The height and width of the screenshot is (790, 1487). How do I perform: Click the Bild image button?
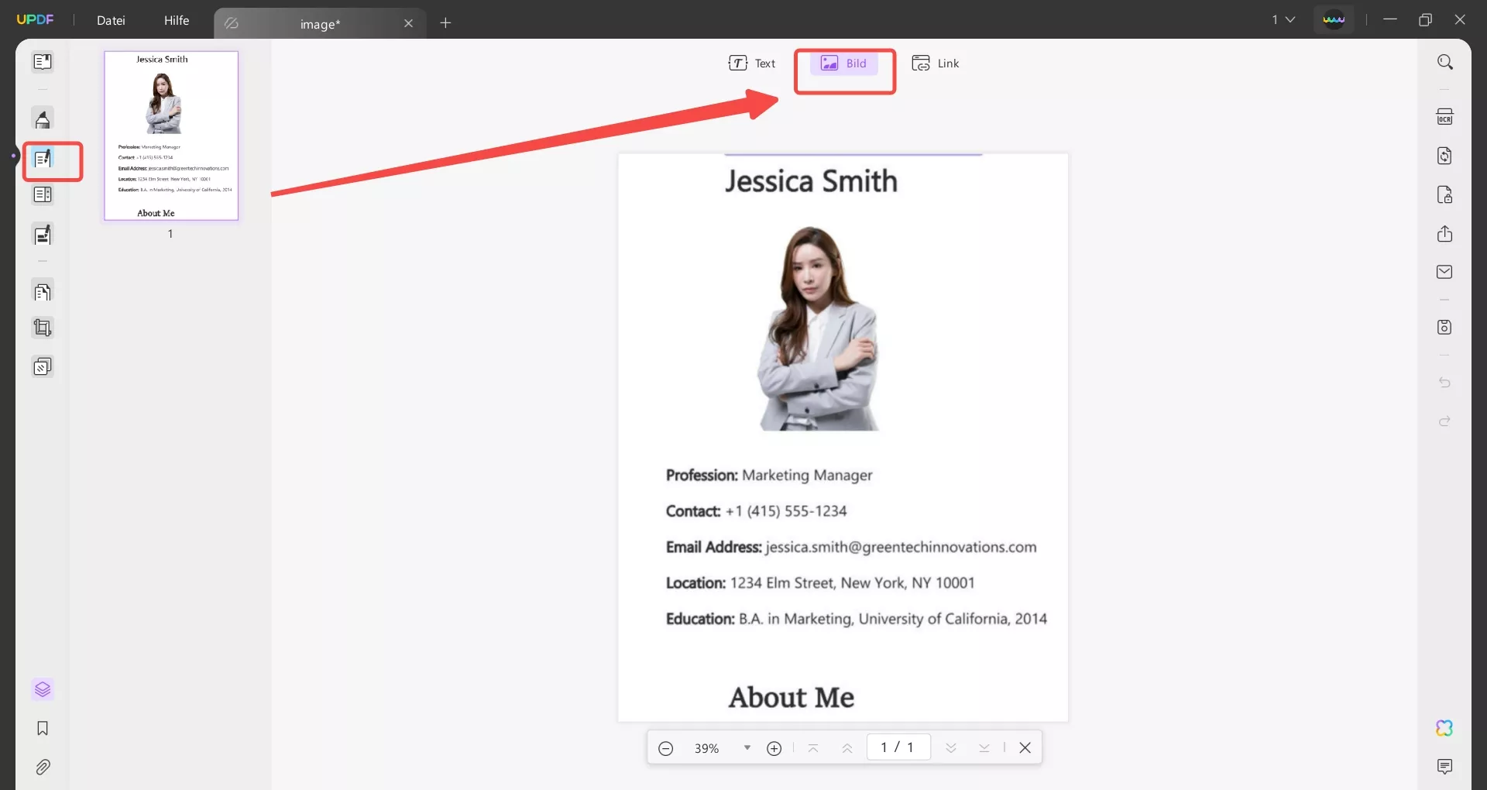(x=844, y=64)
